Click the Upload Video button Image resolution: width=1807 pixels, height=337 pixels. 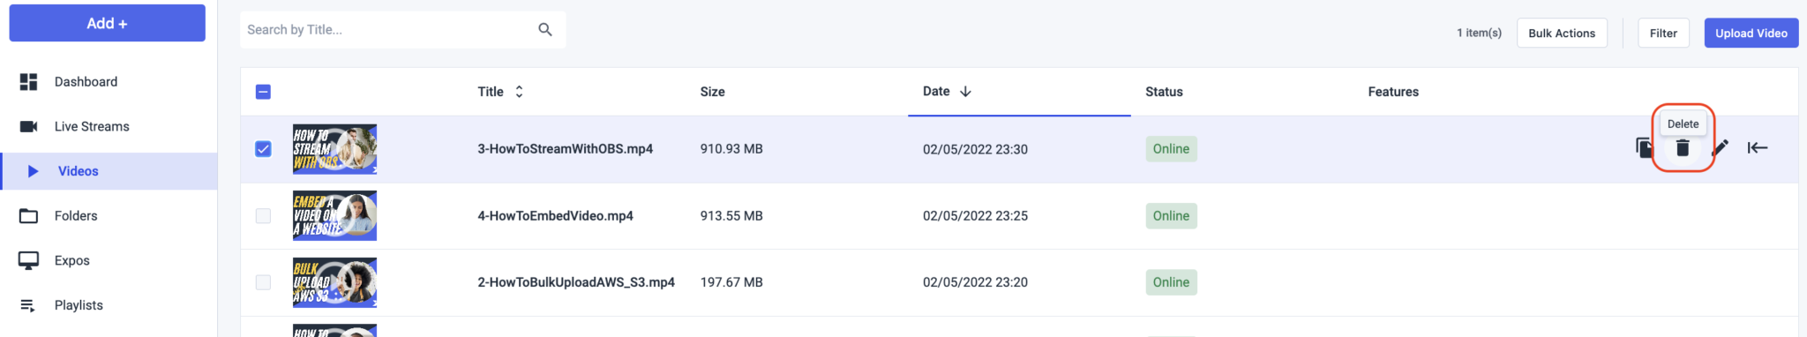coord(1751,33)
